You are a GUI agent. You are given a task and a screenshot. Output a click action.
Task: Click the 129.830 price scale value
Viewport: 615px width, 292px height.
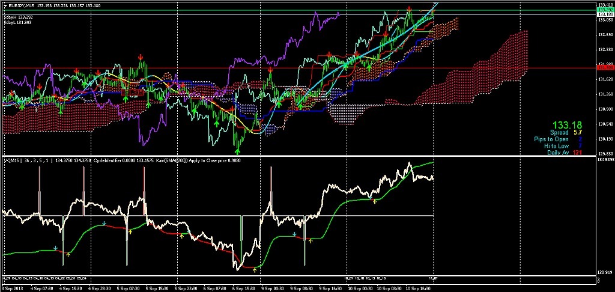pyautogui.click(x=604, y=154)
